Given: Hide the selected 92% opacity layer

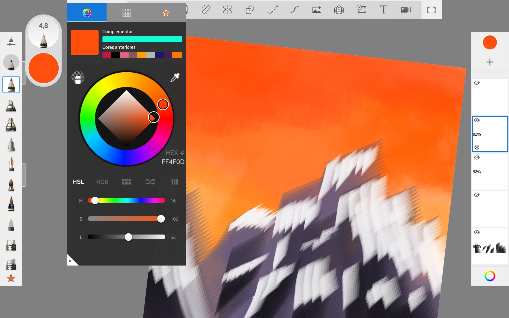Looking at the screenshot, I should pos(477,120).
